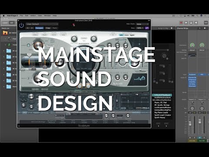
Task: Click the Copy button in plugin header
Action: (48, 28)
